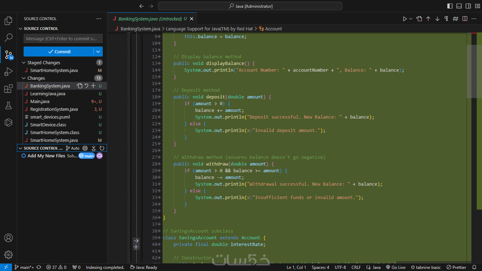The width and height of the screenshot is (482, 271).
Task: Open the Manage gear menu
Action: click(8, 255)
